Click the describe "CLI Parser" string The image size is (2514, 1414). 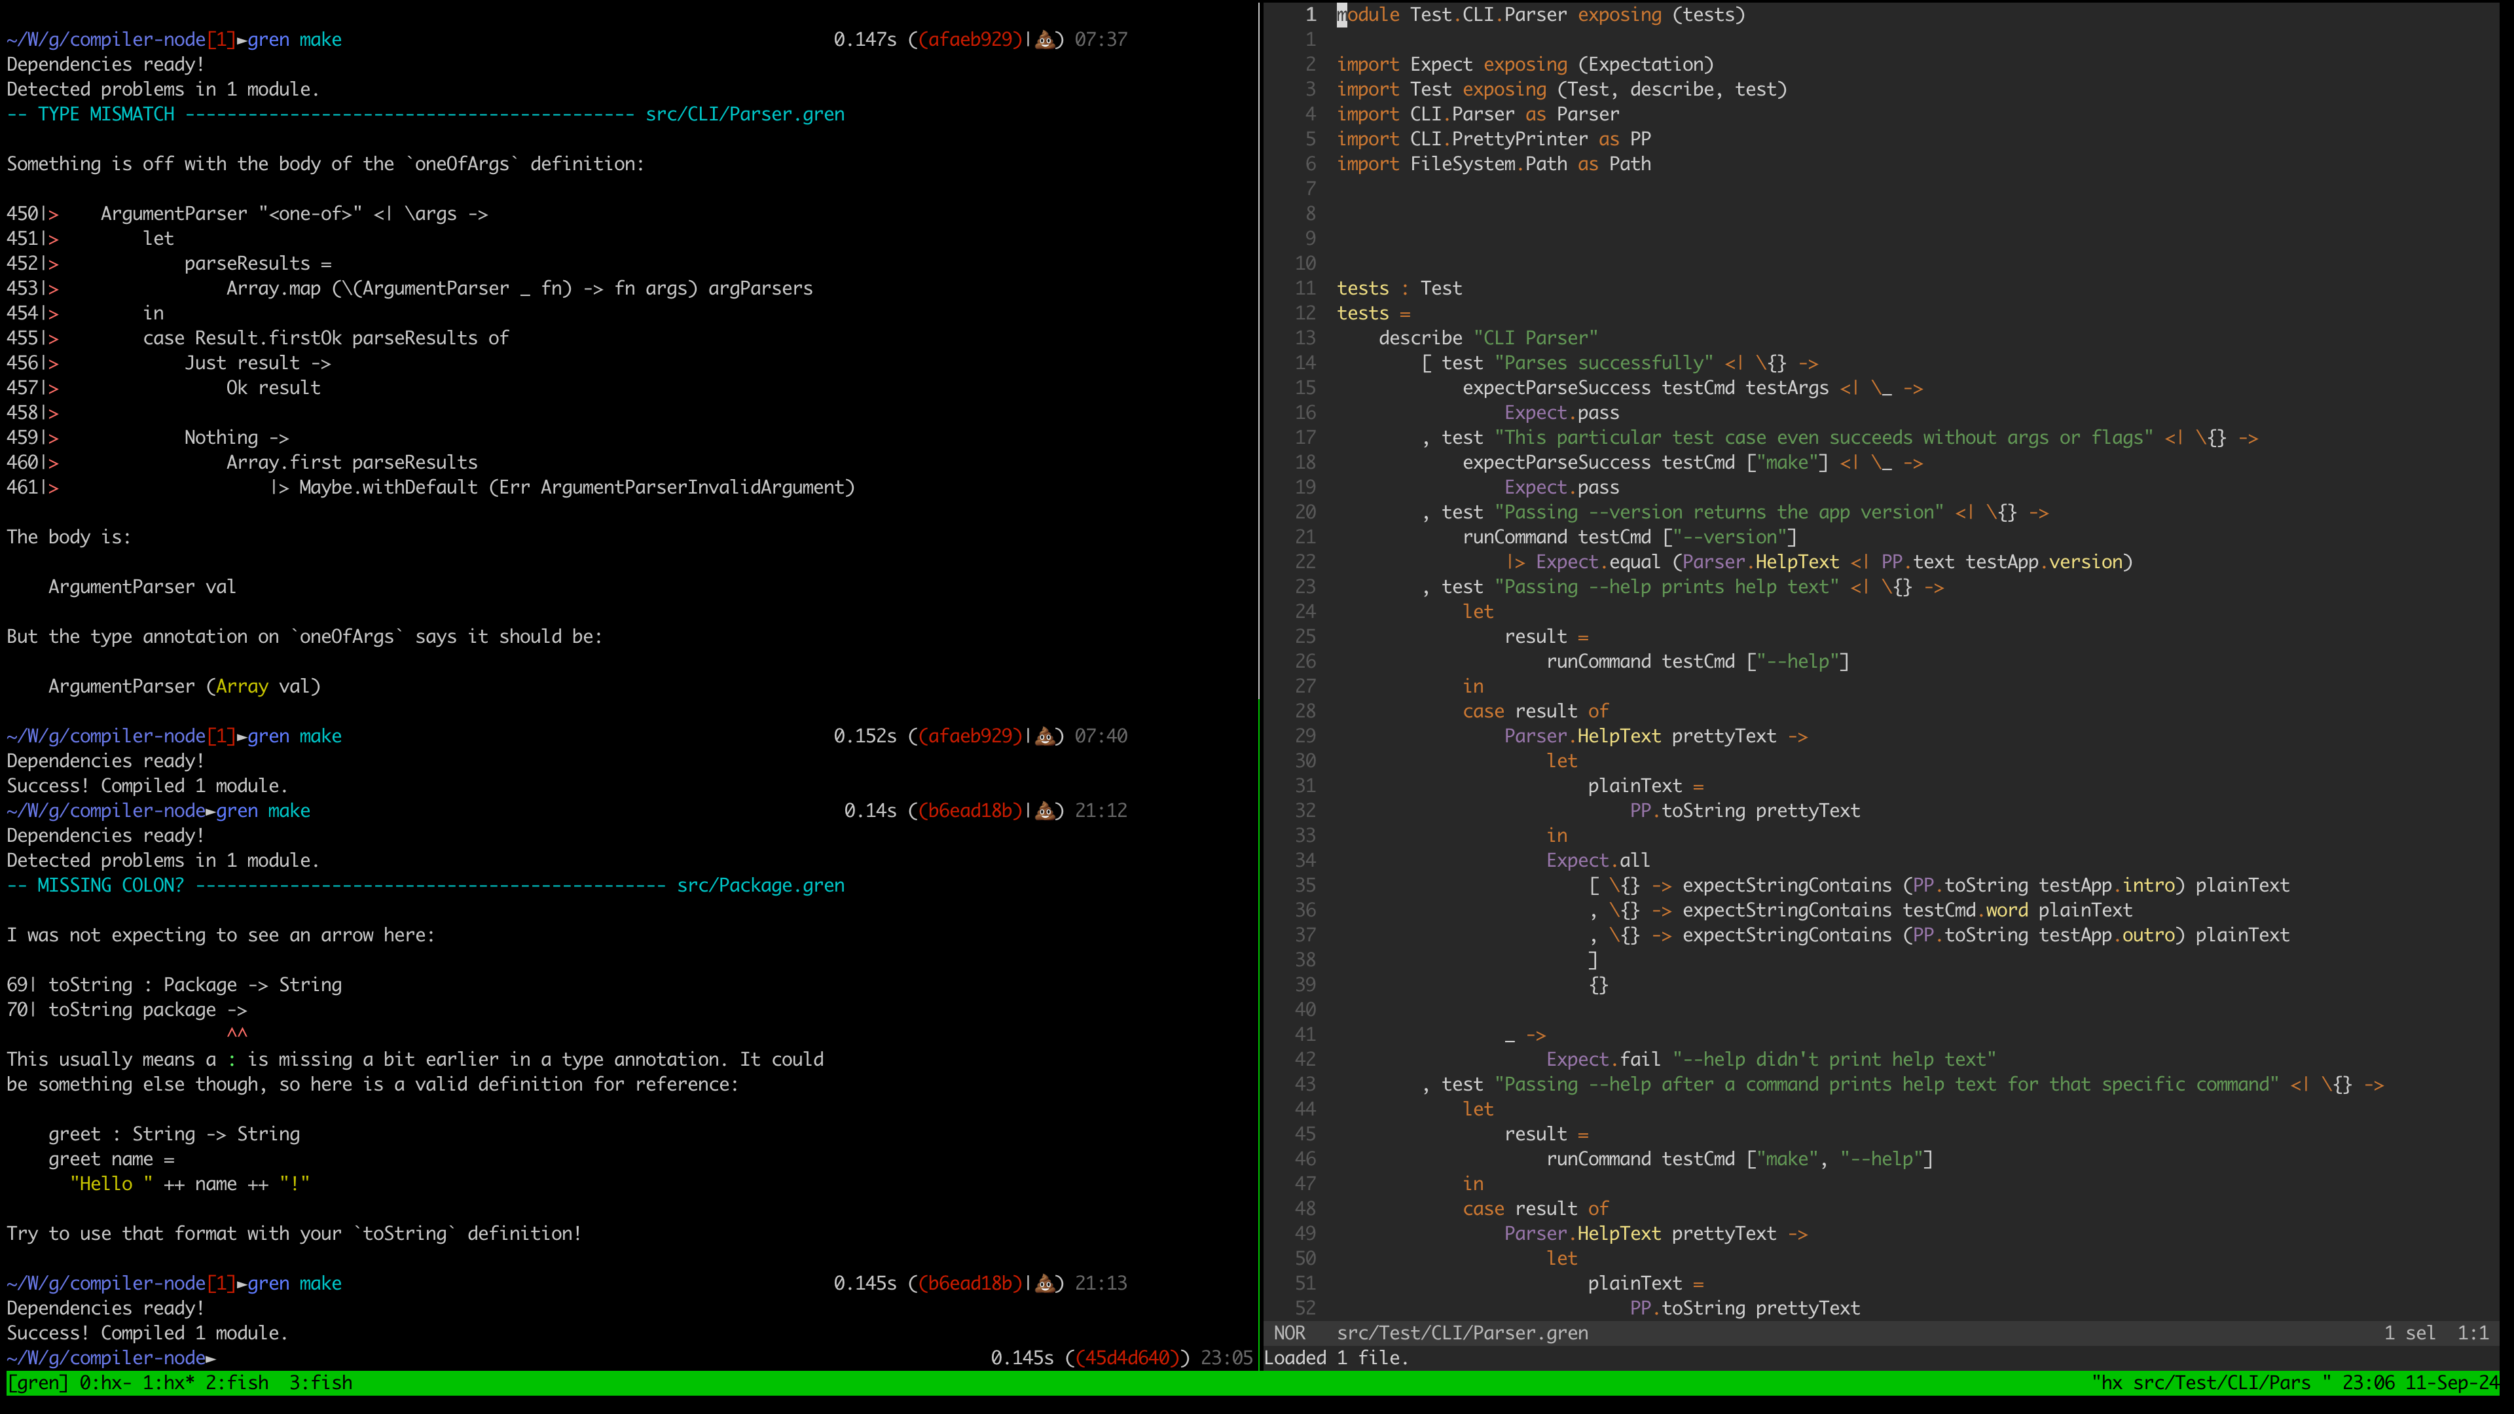(1535, 338)
